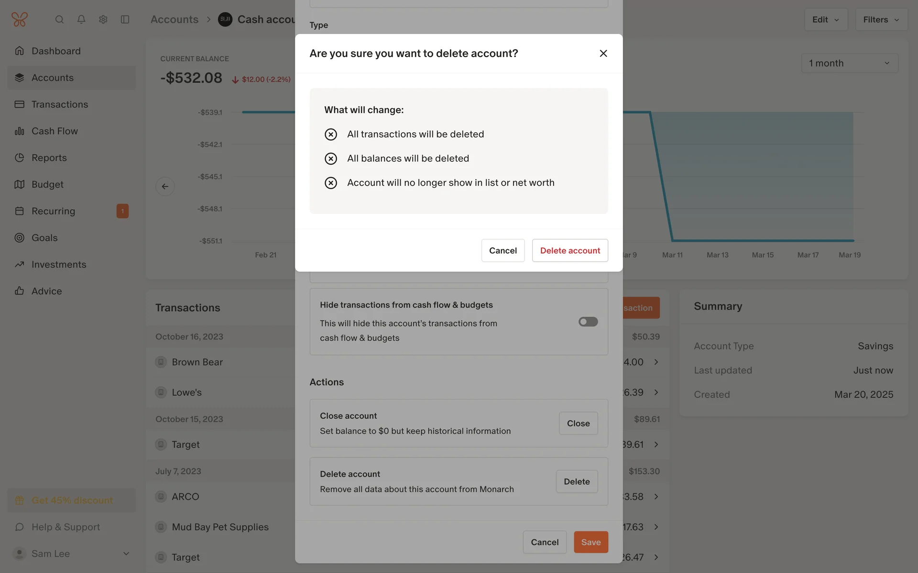The width and height of the screenshot is (918, 573).
Task: Open the Recurring badge showing 1
Action: pyautogui.click(x=122, y=211)
